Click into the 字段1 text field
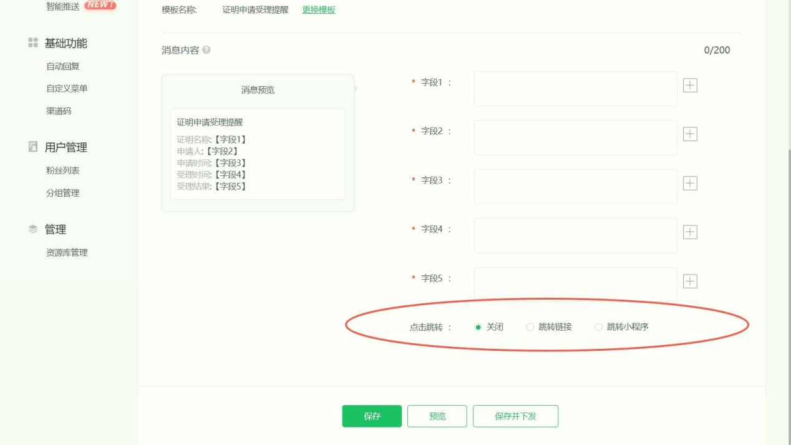The width and height of the screenshot is (791, 445). 575,89
